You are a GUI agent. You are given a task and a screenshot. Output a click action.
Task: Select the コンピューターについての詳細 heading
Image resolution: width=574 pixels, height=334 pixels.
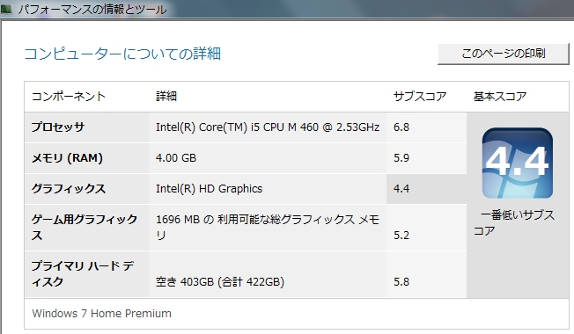[122, 54]
